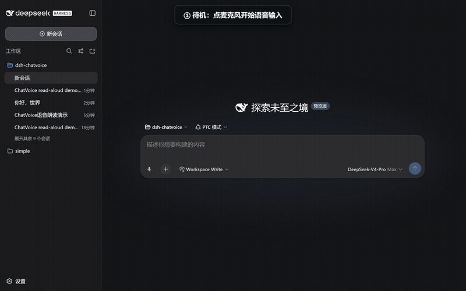
Task: Click the HARNESS badge next to logo
Action: (x=62, y=13)
